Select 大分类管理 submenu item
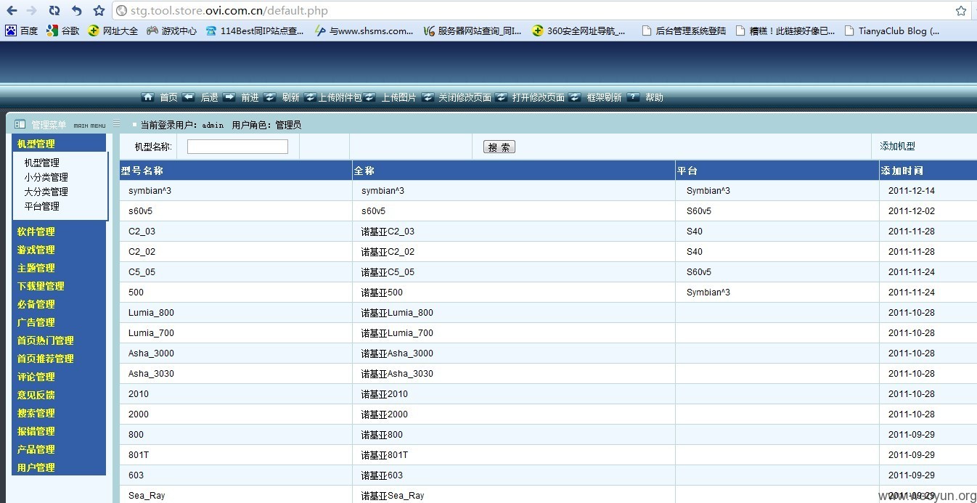The height and width of the screenshot is (503, 977). (46, 192)
